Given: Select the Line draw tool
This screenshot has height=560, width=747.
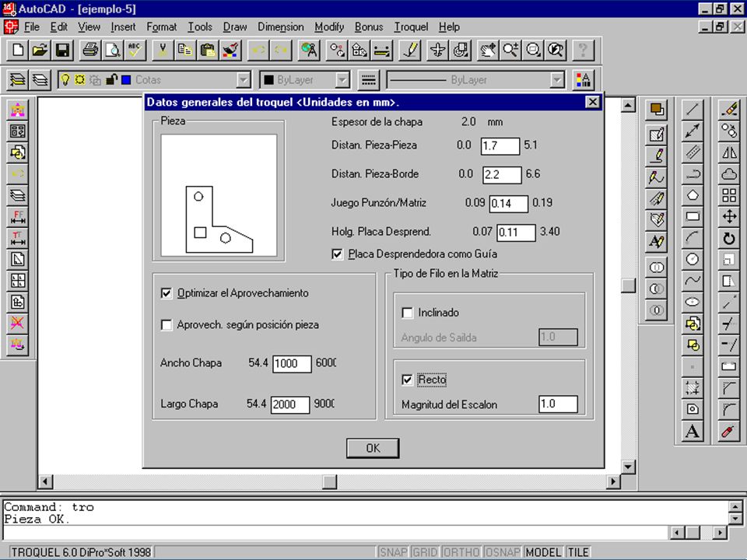Looking at the screenshot, I should coord(693,110).
